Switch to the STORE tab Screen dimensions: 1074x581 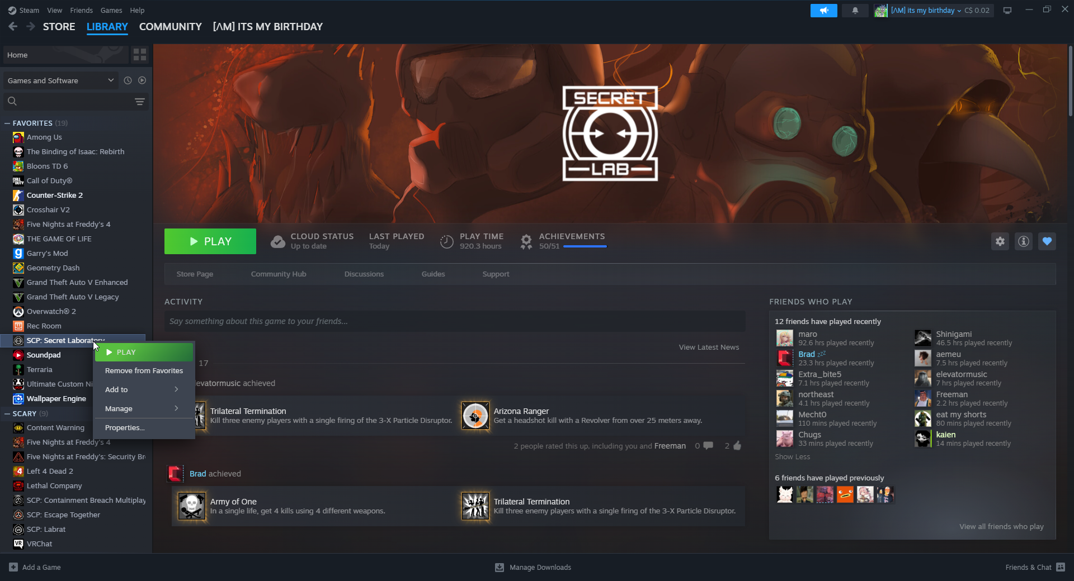(59, 26)
